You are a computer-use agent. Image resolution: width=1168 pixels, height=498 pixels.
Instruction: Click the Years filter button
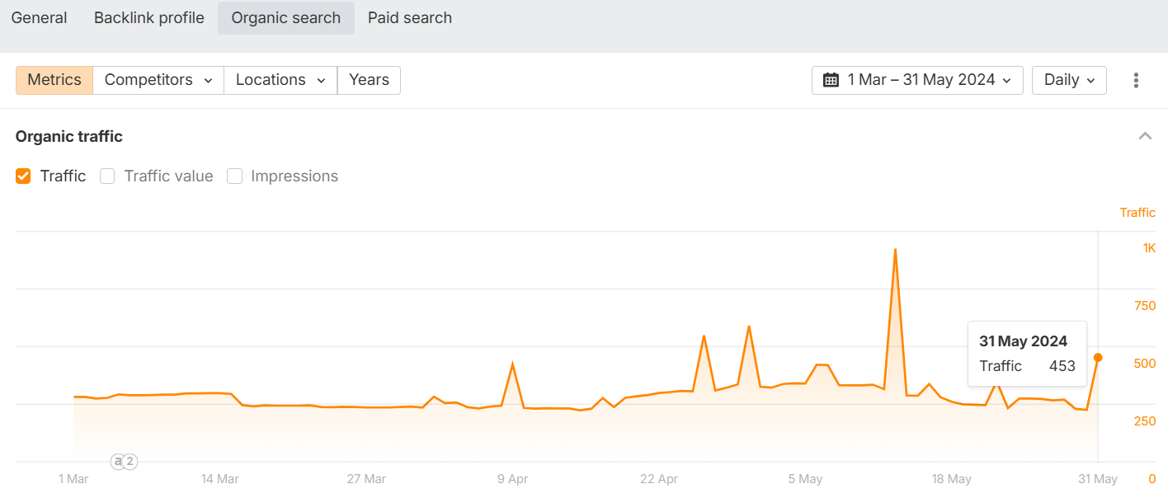click(369, 79)
